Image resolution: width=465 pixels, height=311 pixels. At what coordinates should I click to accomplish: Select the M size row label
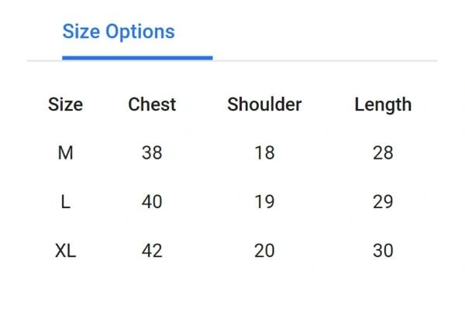(x=65, y=153)
